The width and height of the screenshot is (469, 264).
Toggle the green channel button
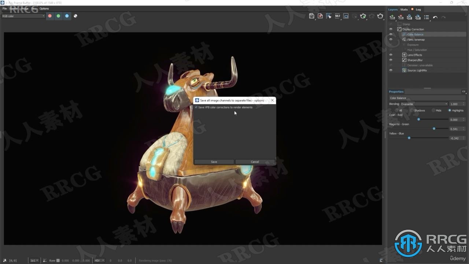coord(58,16)
